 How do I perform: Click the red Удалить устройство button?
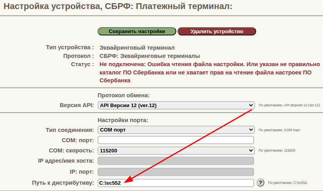tap(217, 32)
